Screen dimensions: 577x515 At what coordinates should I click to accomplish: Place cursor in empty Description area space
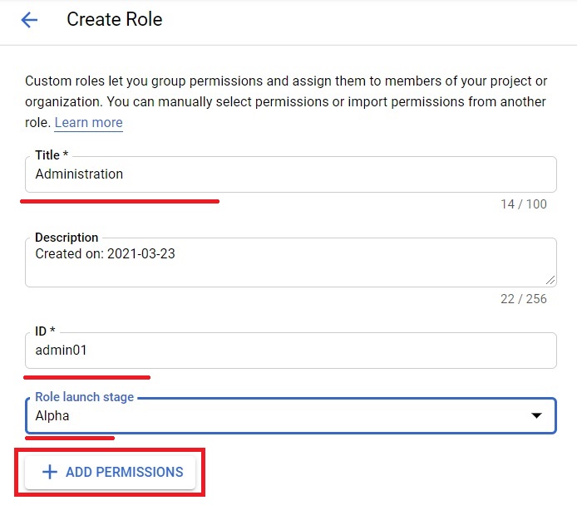291,274
